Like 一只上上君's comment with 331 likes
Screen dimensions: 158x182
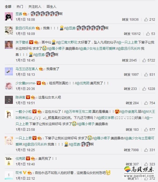[146, 150]
